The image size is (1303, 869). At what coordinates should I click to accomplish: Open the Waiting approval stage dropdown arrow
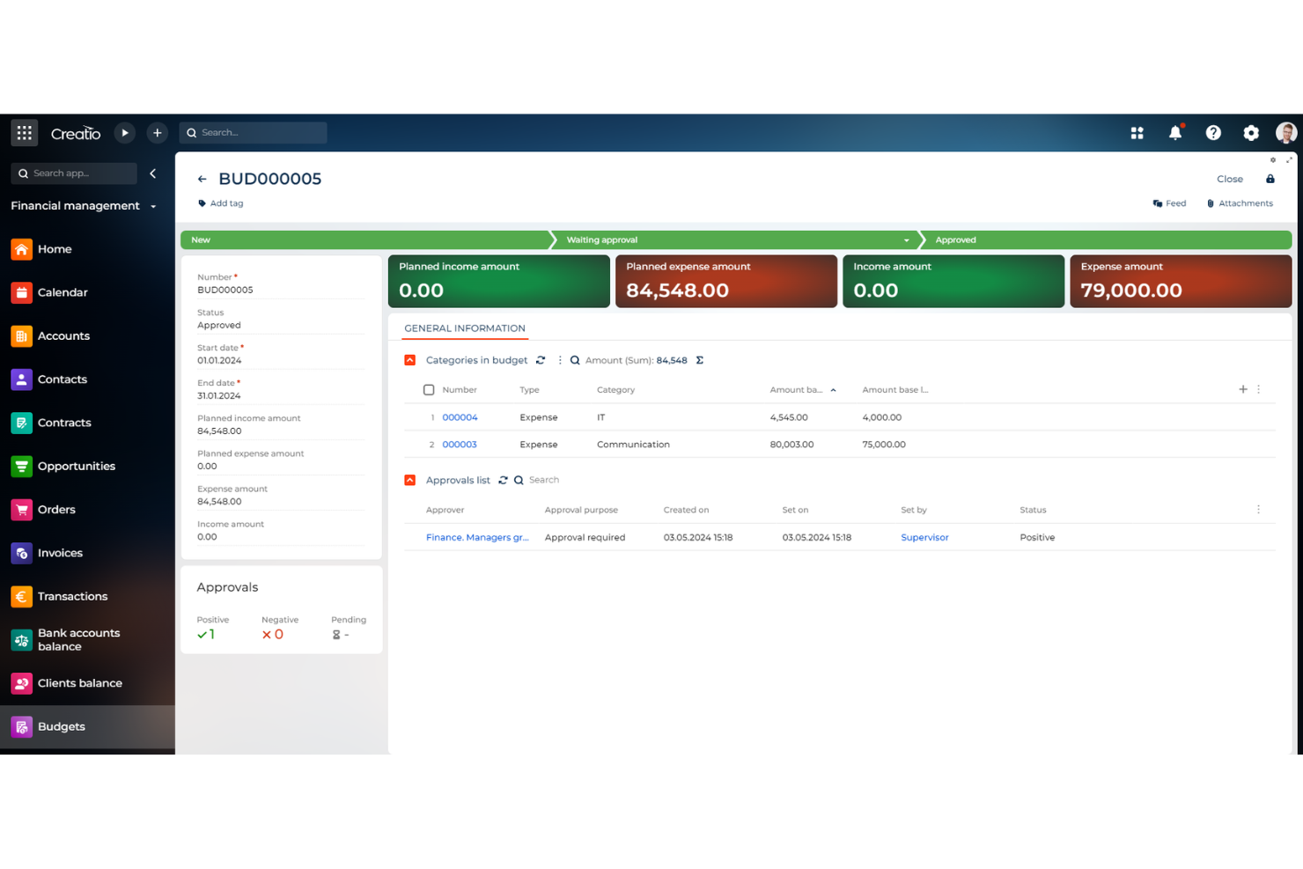(x=907, y=240)
